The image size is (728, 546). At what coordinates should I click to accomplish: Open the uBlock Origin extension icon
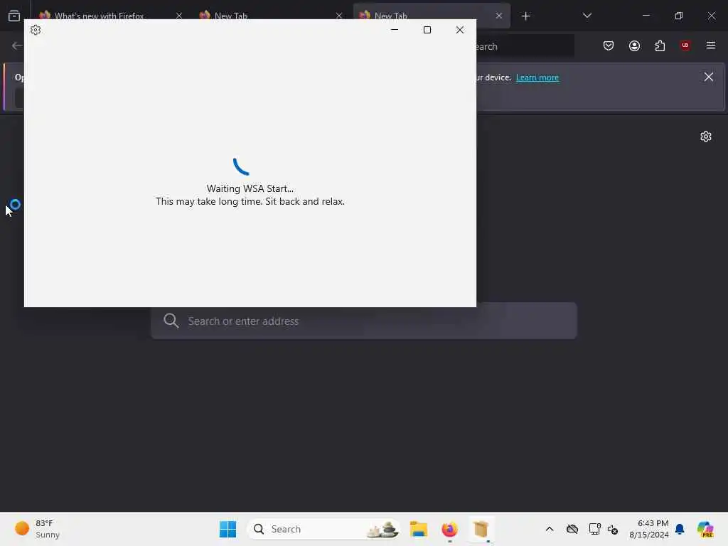pyautogui.click(x=685, y=45)
